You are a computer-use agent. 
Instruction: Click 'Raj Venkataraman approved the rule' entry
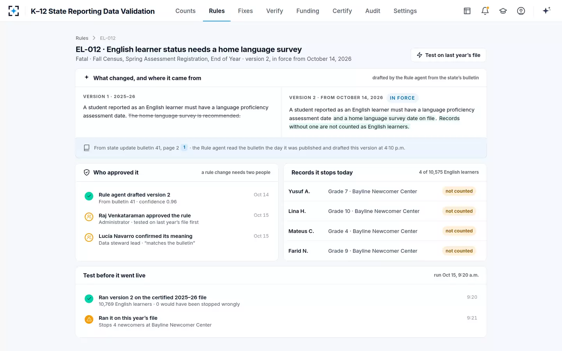click(177, 218)
